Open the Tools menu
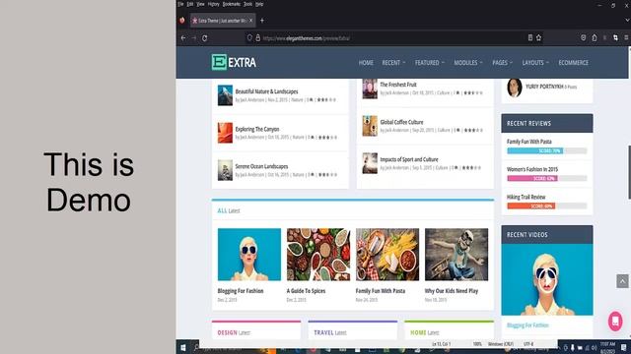 point(247,4)
